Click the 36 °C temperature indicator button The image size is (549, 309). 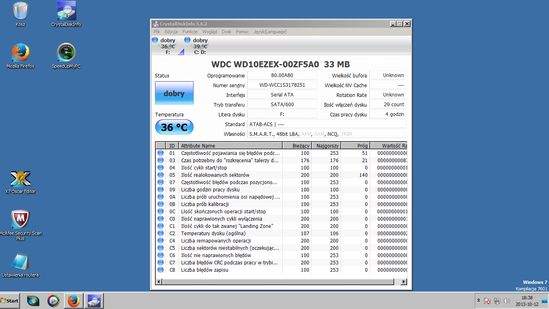pos(174,127)
